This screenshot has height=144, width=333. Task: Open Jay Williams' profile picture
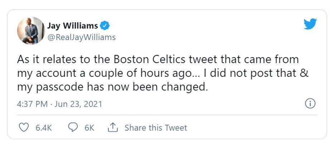pos(30,31)
